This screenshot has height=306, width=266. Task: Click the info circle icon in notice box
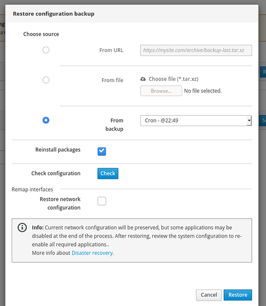click(22, 228)
